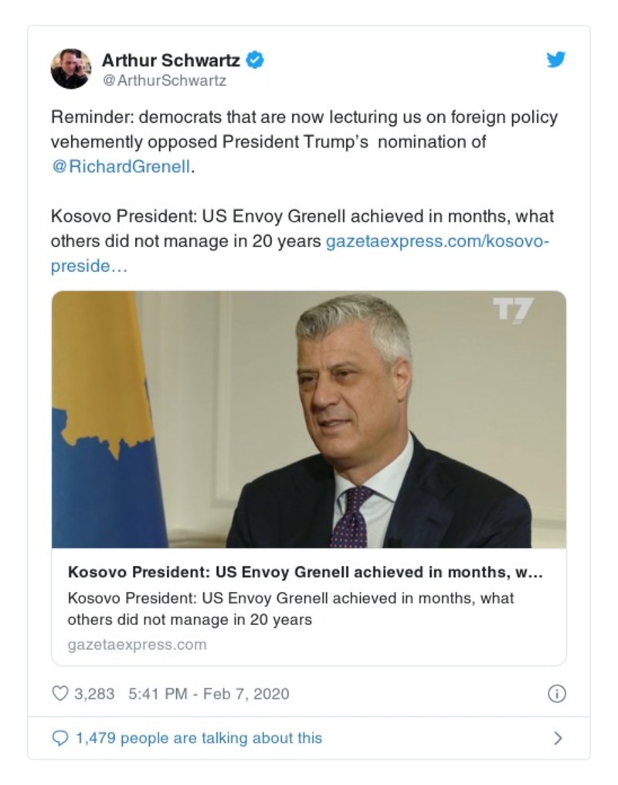Follow the gazetaexpress.com/kosovo-preside… link

pyautogui.click(x=436, y=241)
